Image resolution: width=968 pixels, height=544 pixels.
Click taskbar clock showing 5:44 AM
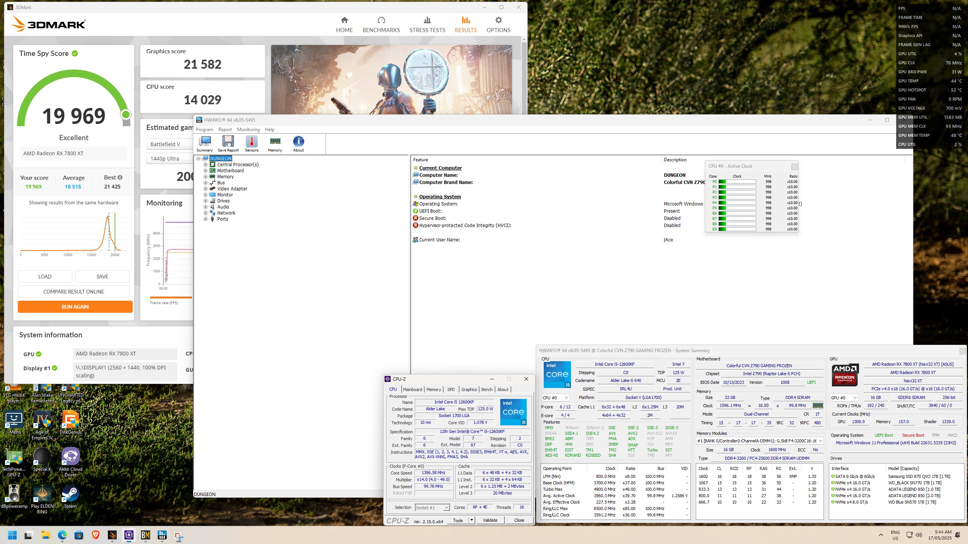[940, 535]
